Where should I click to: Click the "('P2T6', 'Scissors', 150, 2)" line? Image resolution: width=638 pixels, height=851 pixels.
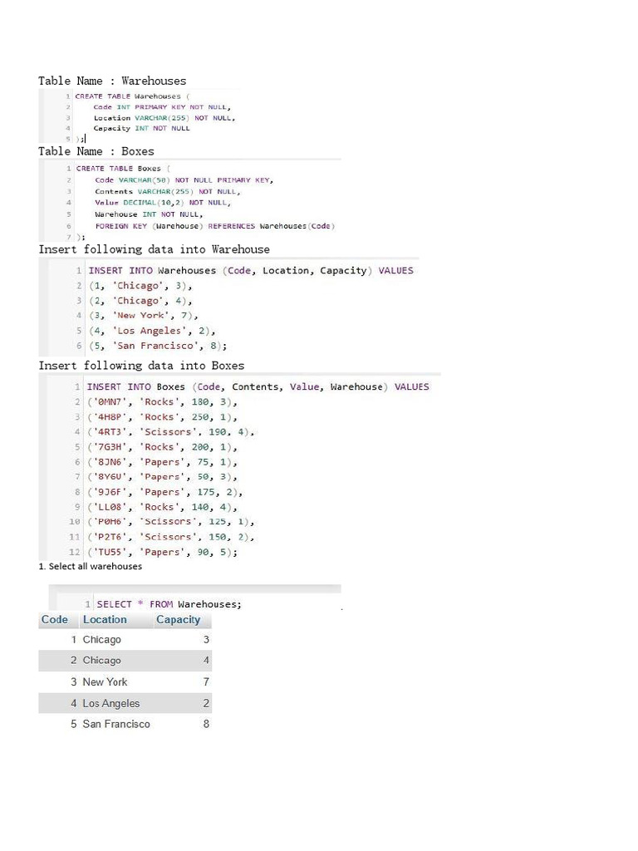pyautogui.click(x=171, y=537)
